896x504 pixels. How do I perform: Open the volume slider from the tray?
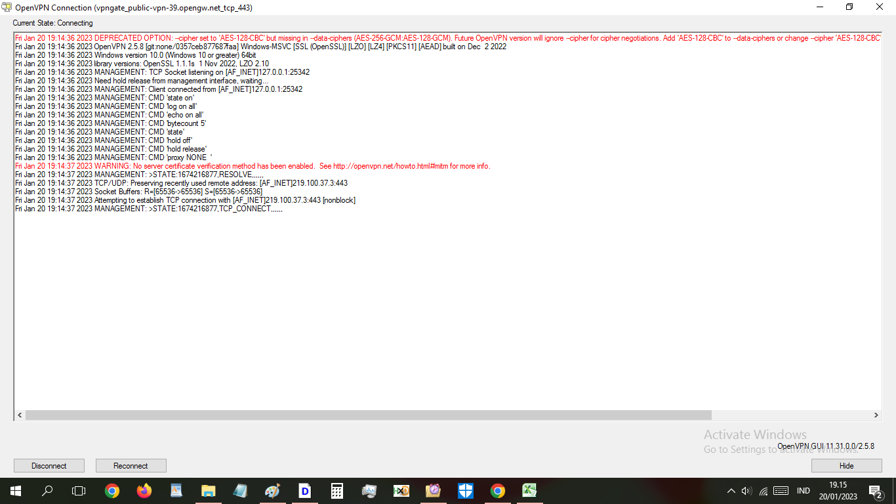[748, 490]
